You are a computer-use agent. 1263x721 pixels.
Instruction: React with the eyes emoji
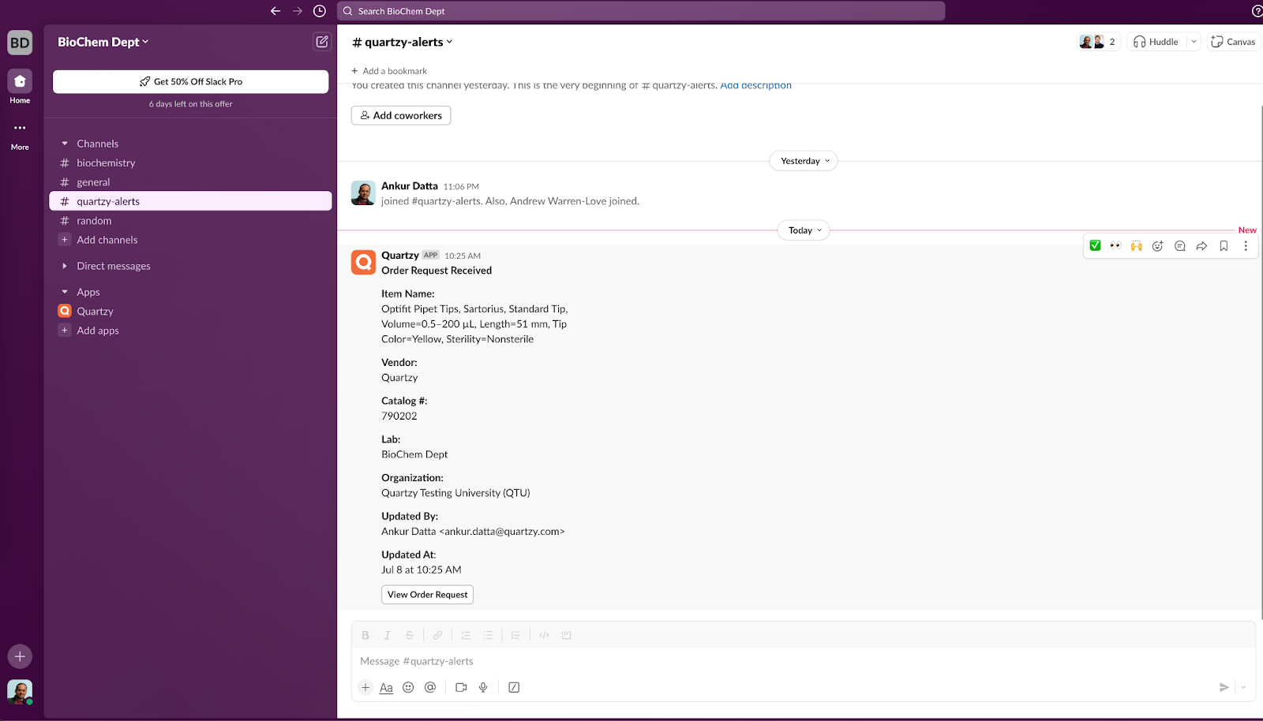[x=1115, y=245]
